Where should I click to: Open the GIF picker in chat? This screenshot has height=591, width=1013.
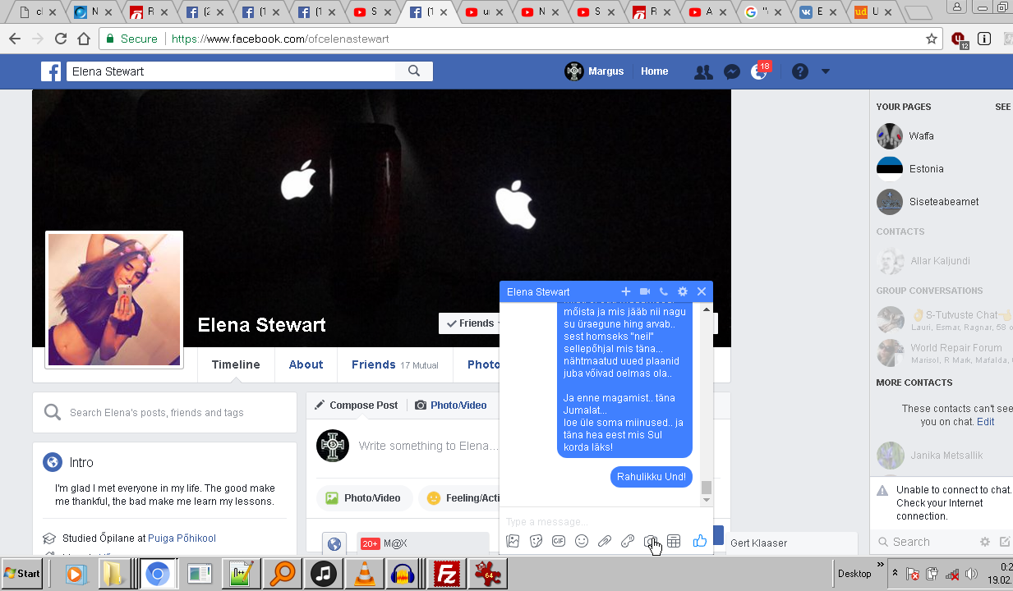pos(559,541)
